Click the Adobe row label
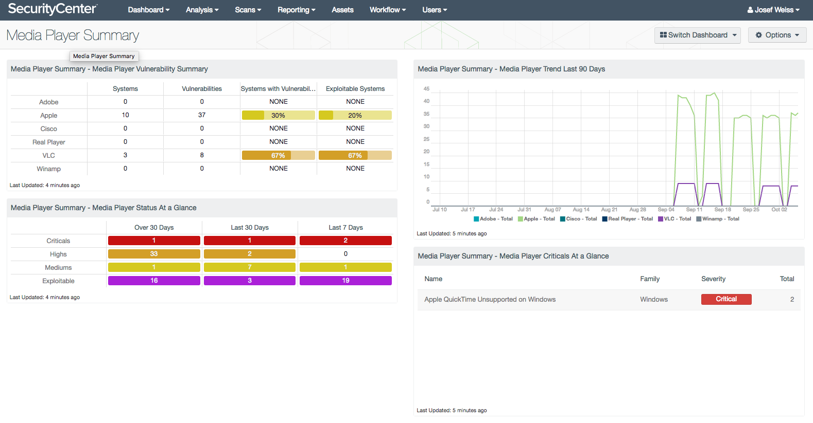This screenshot has height=423, width=813. point(49,102)
